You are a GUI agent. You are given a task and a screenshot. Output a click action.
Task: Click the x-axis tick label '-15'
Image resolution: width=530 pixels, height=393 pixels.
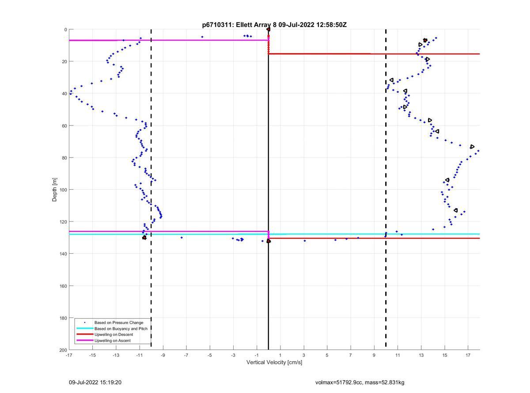pos(92,355)
